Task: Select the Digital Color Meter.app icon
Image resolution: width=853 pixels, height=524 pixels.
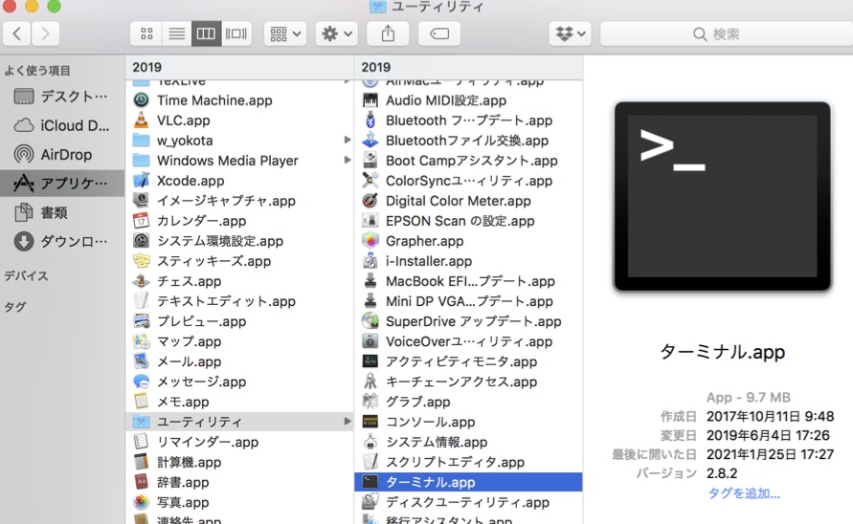Action: click(x=370, y=200)
